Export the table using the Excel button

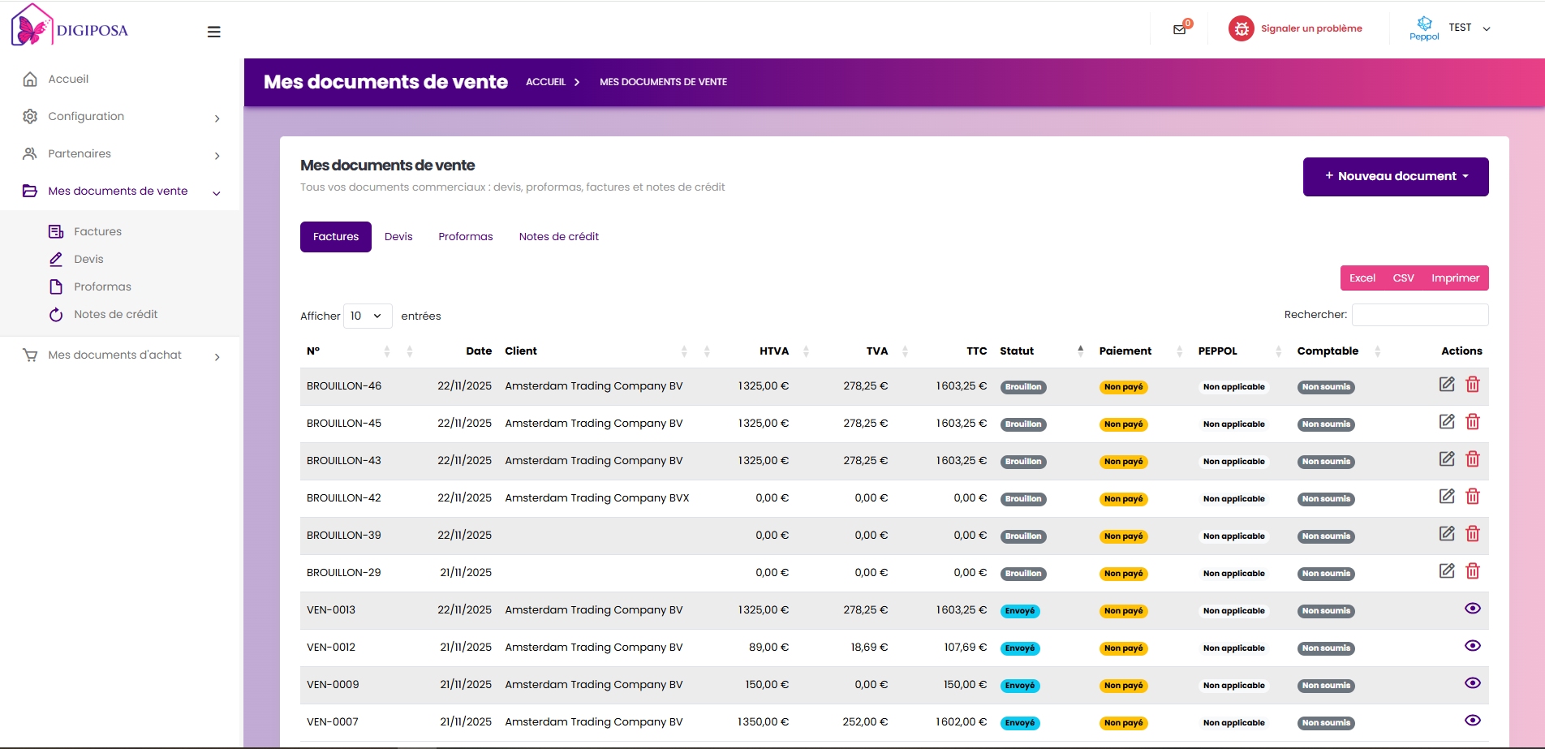(x=1362, y=278)
